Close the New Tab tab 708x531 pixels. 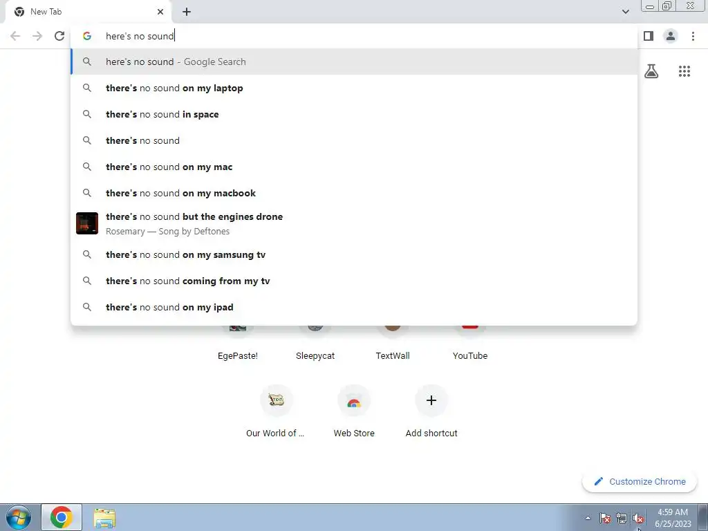(160, 12)
